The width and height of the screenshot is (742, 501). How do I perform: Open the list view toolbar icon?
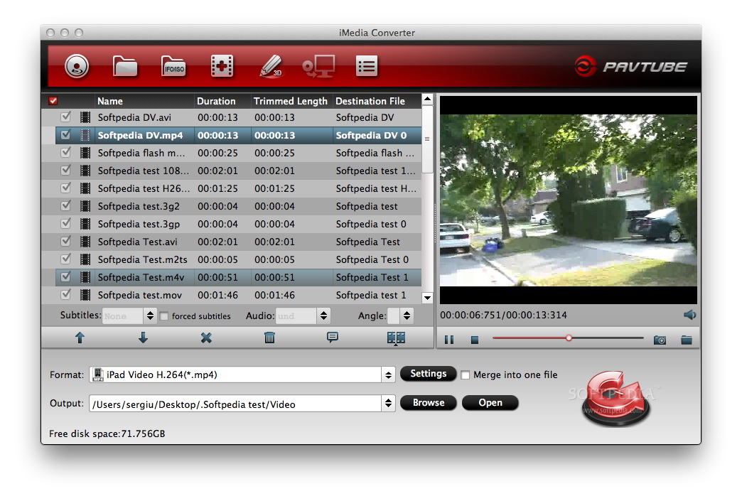pyautogui.click(x=367, y=66)
